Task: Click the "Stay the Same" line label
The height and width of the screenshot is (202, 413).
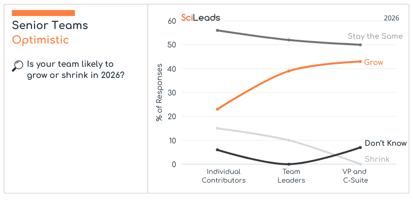Action: [x=375, y=36]
